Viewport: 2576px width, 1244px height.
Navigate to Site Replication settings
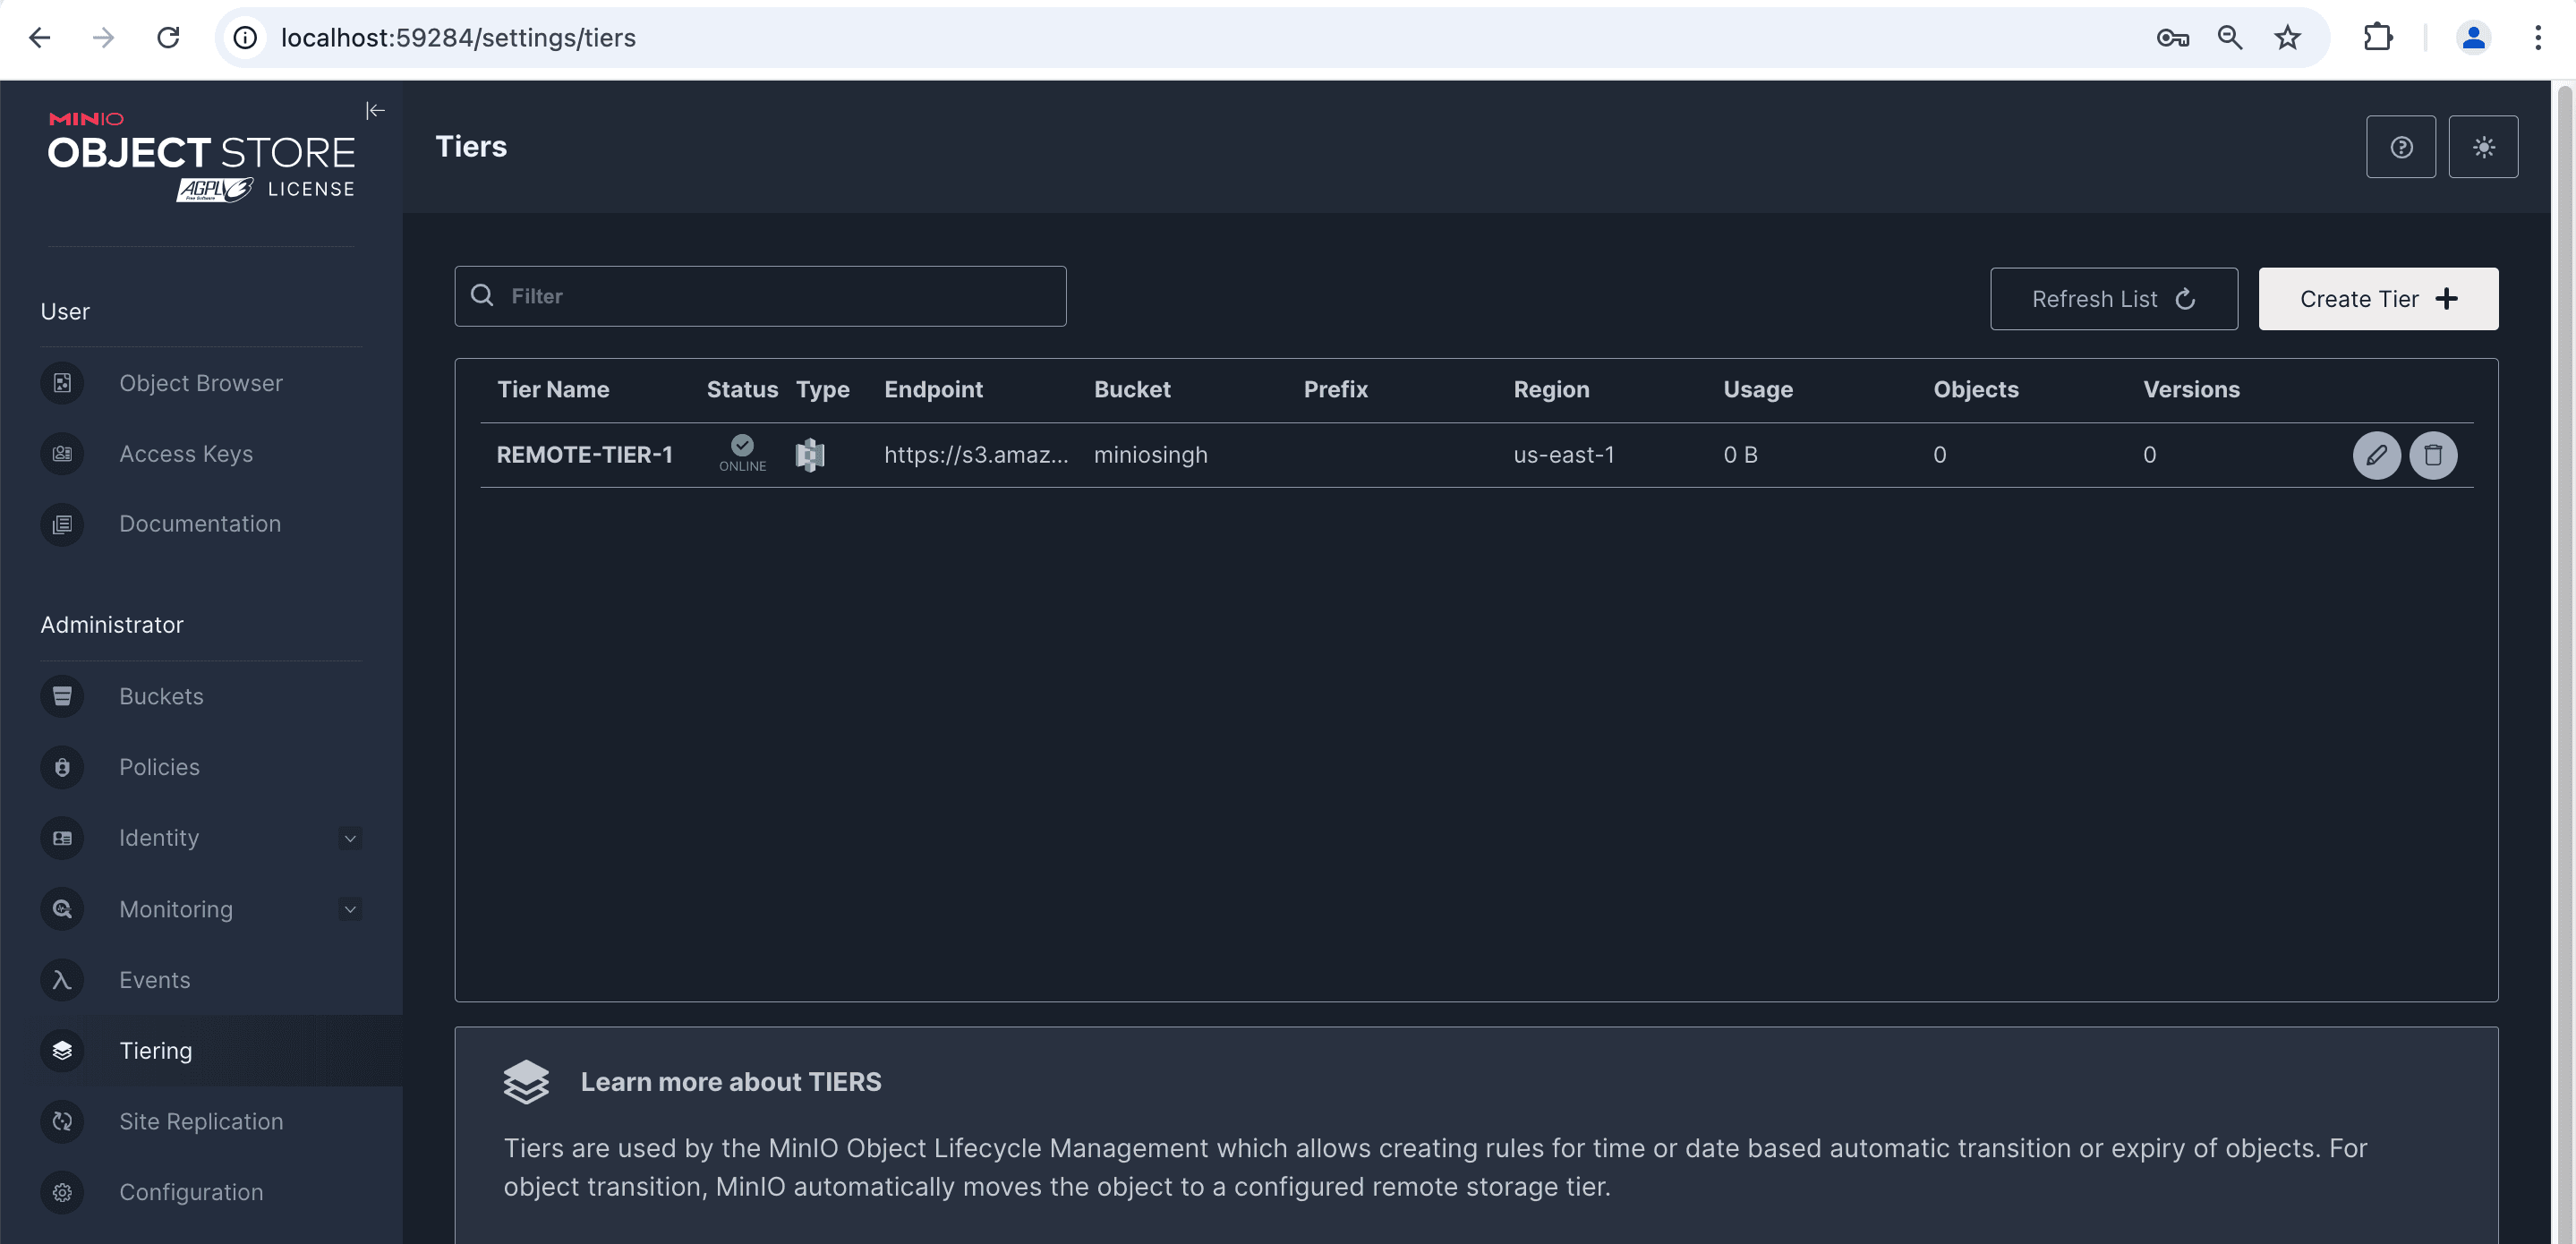(202, 1120)
